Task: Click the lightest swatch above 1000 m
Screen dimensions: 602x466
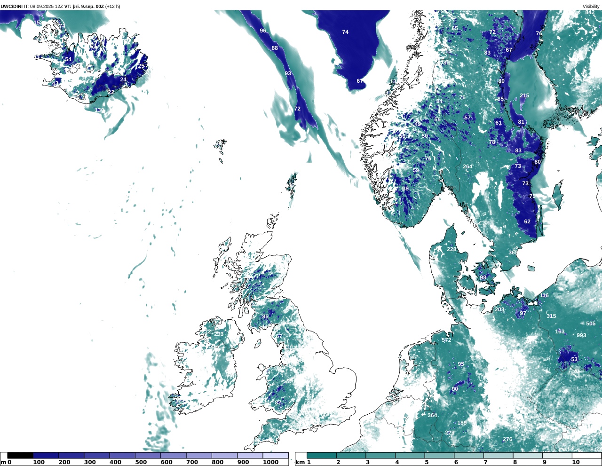Action: [275, 455]
